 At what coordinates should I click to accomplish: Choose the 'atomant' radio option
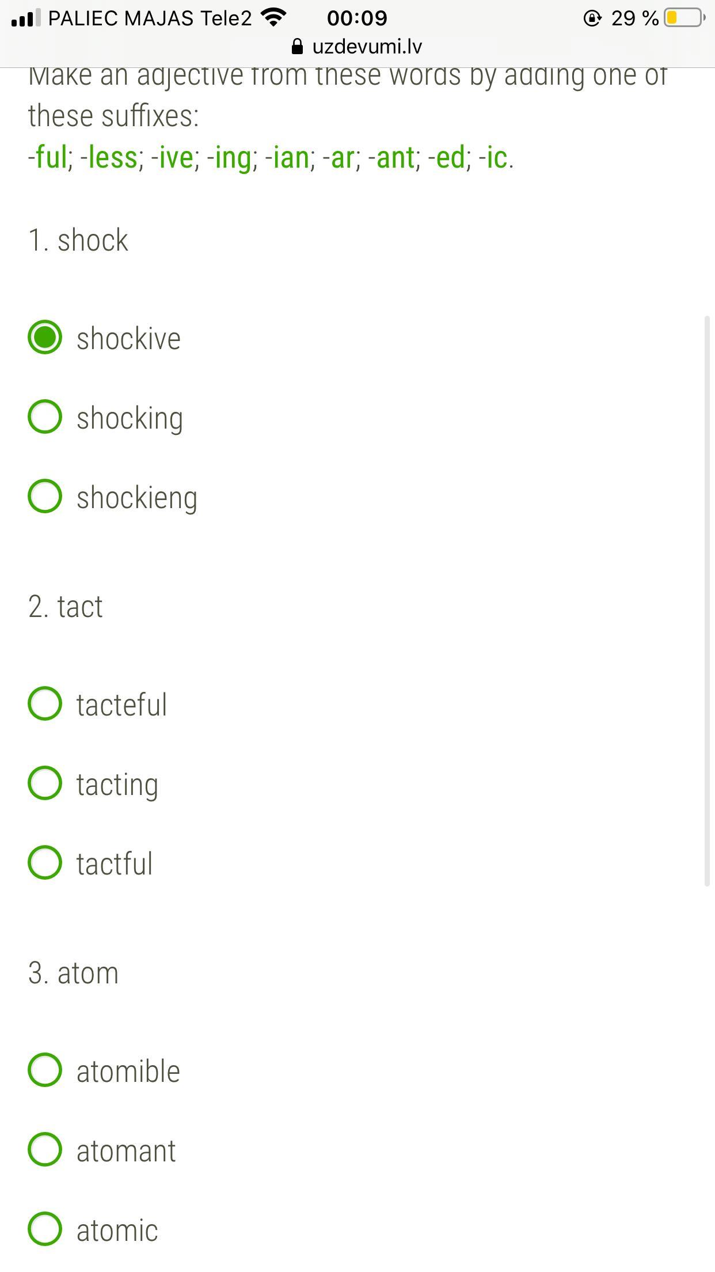[45, 1150]
